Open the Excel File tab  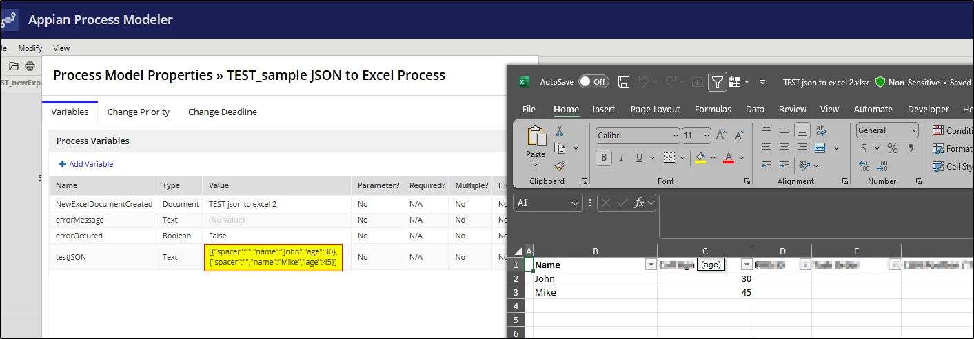pos(529,109)
